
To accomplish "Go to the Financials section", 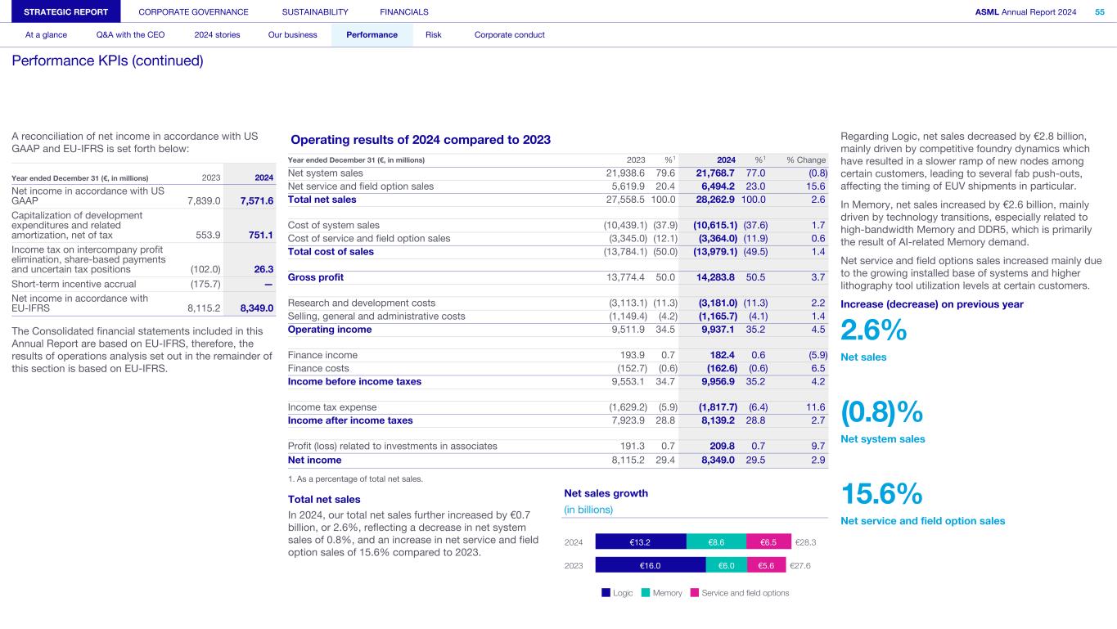I will tap(403, 11).
